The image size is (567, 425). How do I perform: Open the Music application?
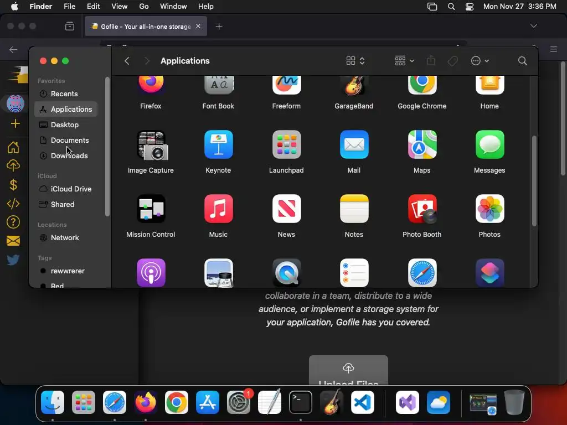218,209
